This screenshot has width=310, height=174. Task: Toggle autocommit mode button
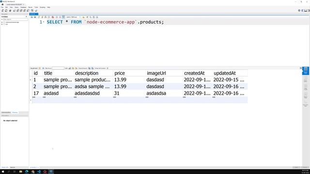click(x=63, y=17)
